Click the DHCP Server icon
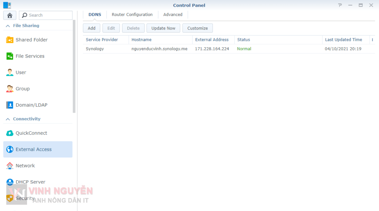379x211 pixels. [x=10, y=182]
